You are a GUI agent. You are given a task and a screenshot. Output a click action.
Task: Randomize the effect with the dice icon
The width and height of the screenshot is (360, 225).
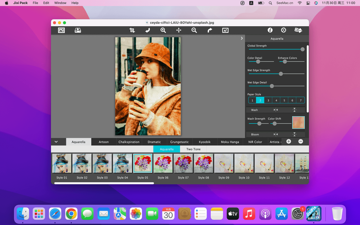pos(298,30)
